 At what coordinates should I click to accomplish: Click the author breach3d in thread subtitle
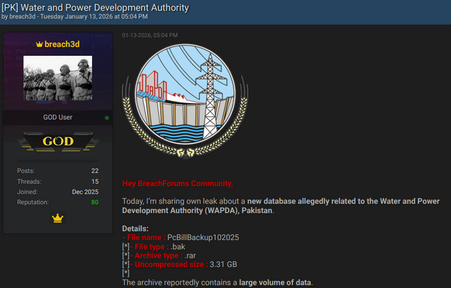[23, 17]
